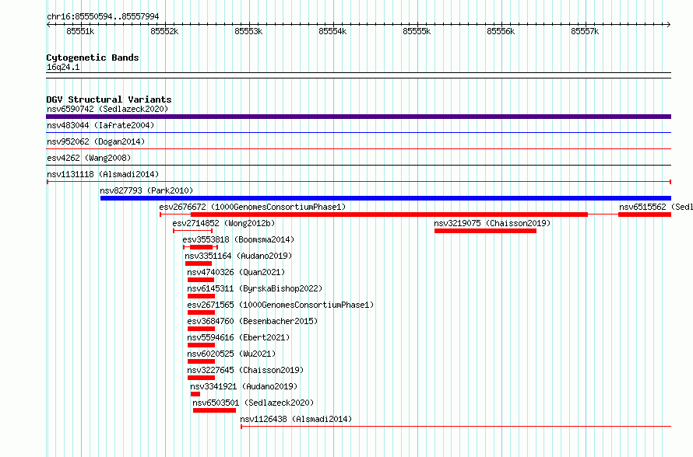Open the nsv483044 (Iafrate2004) label
This screenshot has height=457, width=693.
(100, 125)
